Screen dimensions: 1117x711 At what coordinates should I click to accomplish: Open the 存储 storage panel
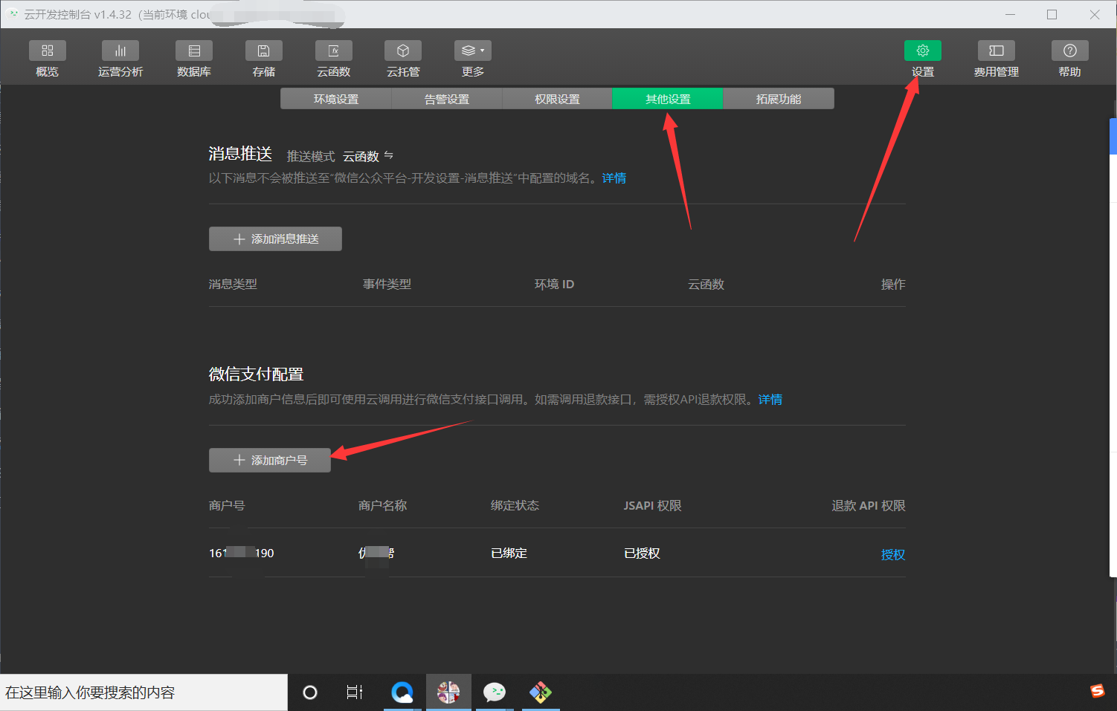(x=263, y=58)
